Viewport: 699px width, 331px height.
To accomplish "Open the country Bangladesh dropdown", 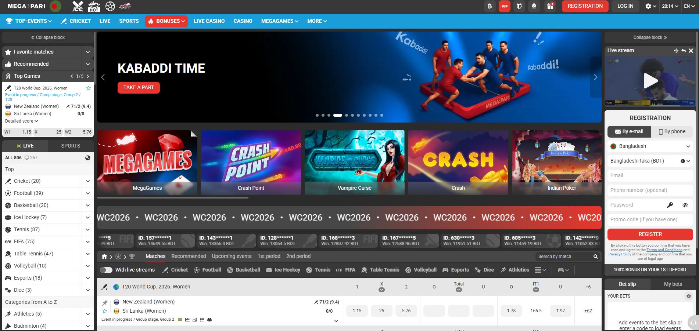I will (x=650, y=146).
